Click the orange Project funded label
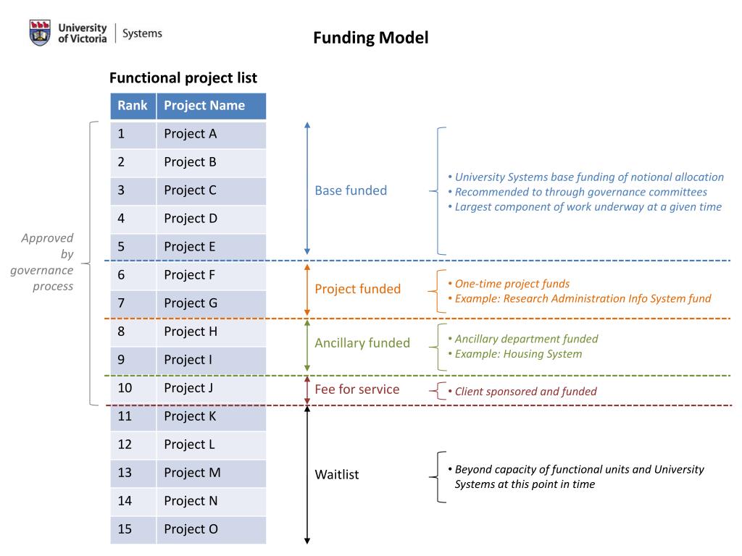The image size is (742, 556). (357, 289)
